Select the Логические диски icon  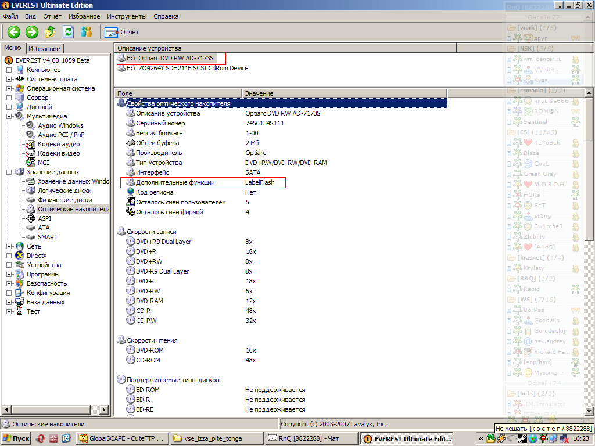pos(31,190)
